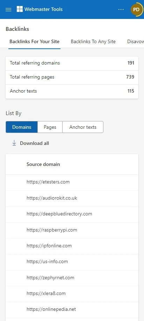Select the https://onlinepedia.net row
The height and width of the screenshot is (321, 144).
point(72,309)
